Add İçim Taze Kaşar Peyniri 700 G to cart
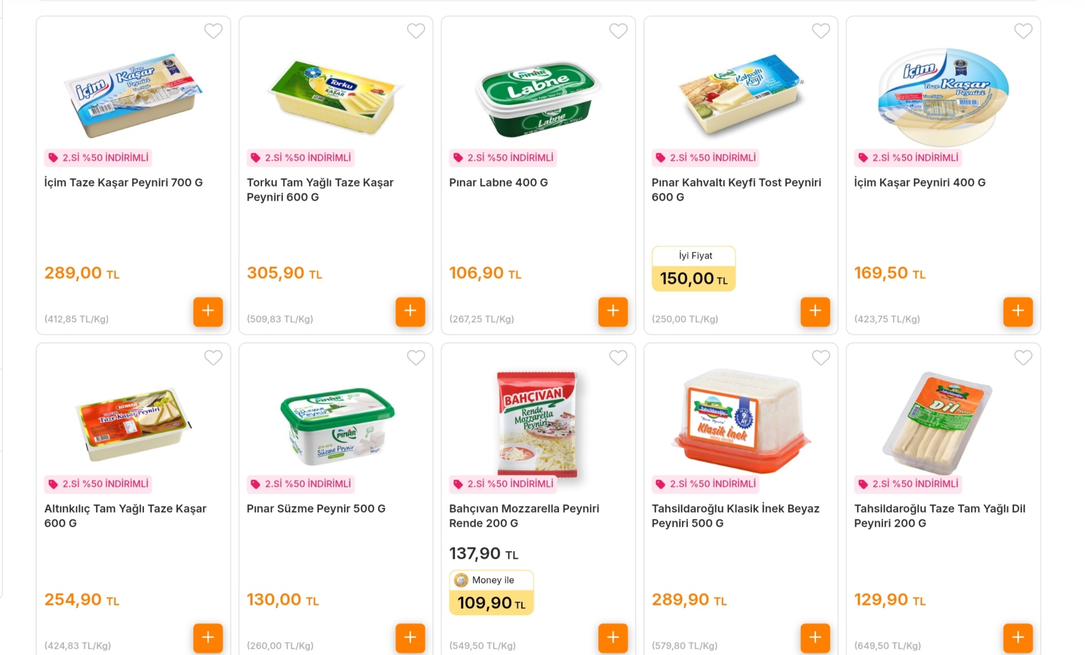 tap(208, 311)
